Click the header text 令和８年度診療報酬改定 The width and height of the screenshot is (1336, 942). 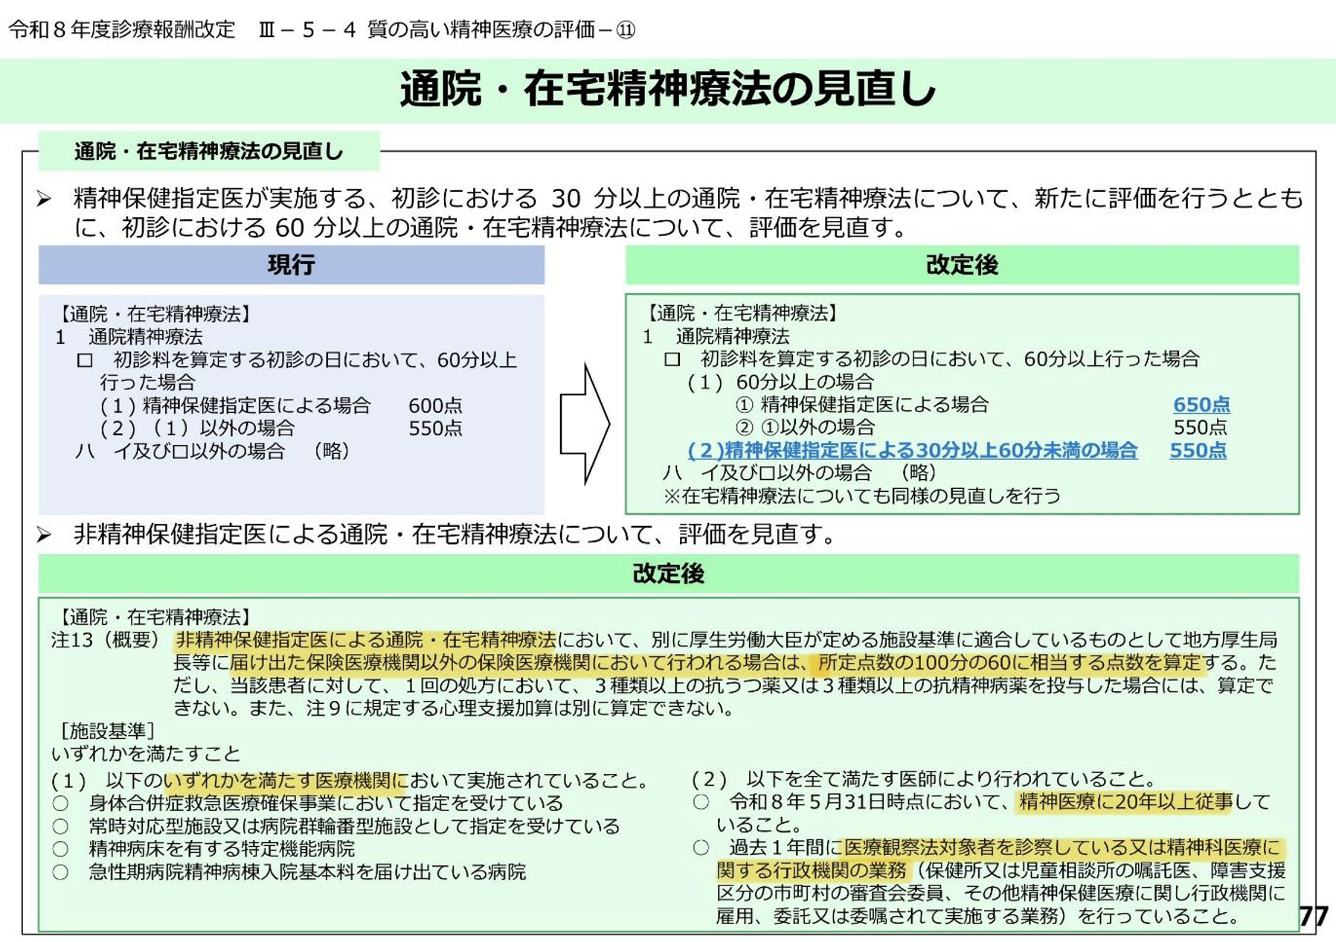pyautogui.click(x=122, y=30)
